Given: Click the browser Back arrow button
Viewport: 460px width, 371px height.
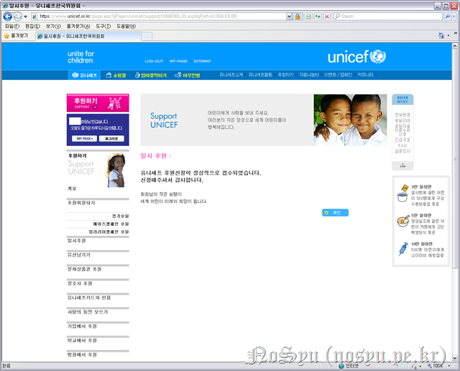Looking at the screenshot, I should pos(9,16).
